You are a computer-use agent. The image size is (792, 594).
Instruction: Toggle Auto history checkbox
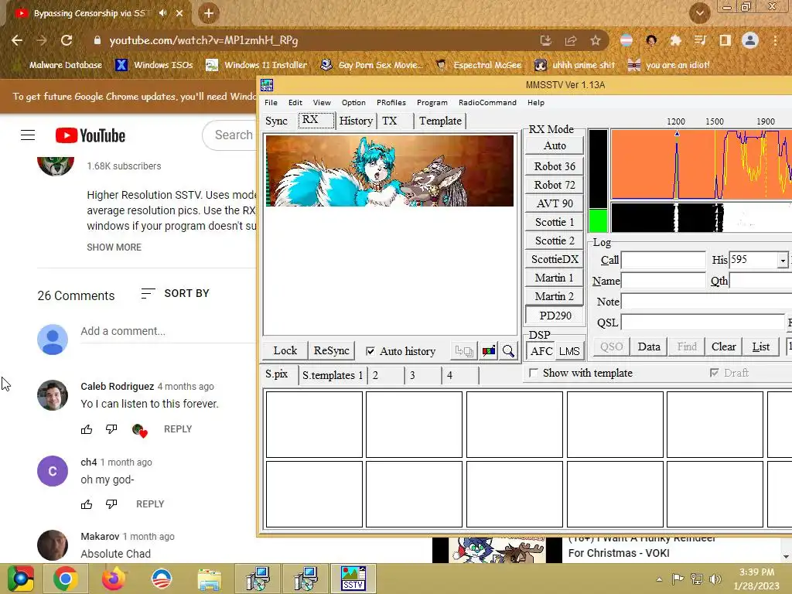(x=370, y=351)
